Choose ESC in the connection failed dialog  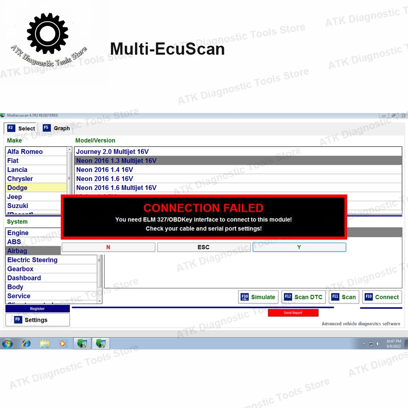click(x=204, y=247)
